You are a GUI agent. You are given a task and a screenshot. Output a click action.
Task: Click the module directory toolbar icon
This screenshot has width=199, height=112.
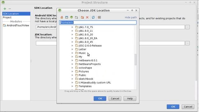coord(76,17)
